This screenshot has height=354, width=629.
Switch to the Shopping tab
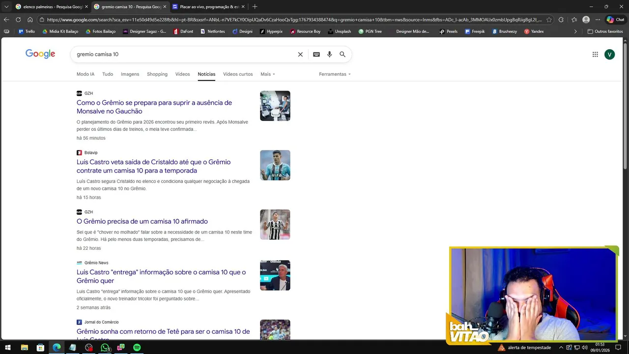click(x=157, y=74)
